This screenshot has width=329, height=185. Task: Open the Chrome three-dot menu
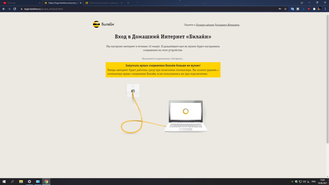coord(325,9)
